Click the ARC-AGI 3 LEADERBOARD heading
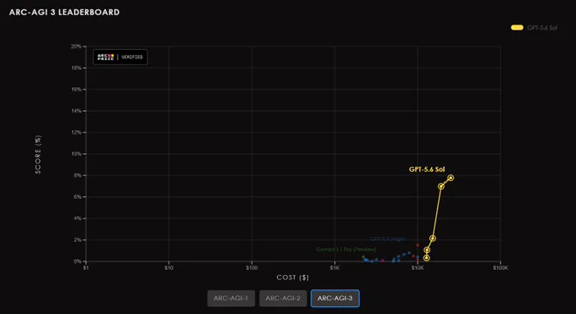Viewport: 576px width, 314px height. pos(64,12)
